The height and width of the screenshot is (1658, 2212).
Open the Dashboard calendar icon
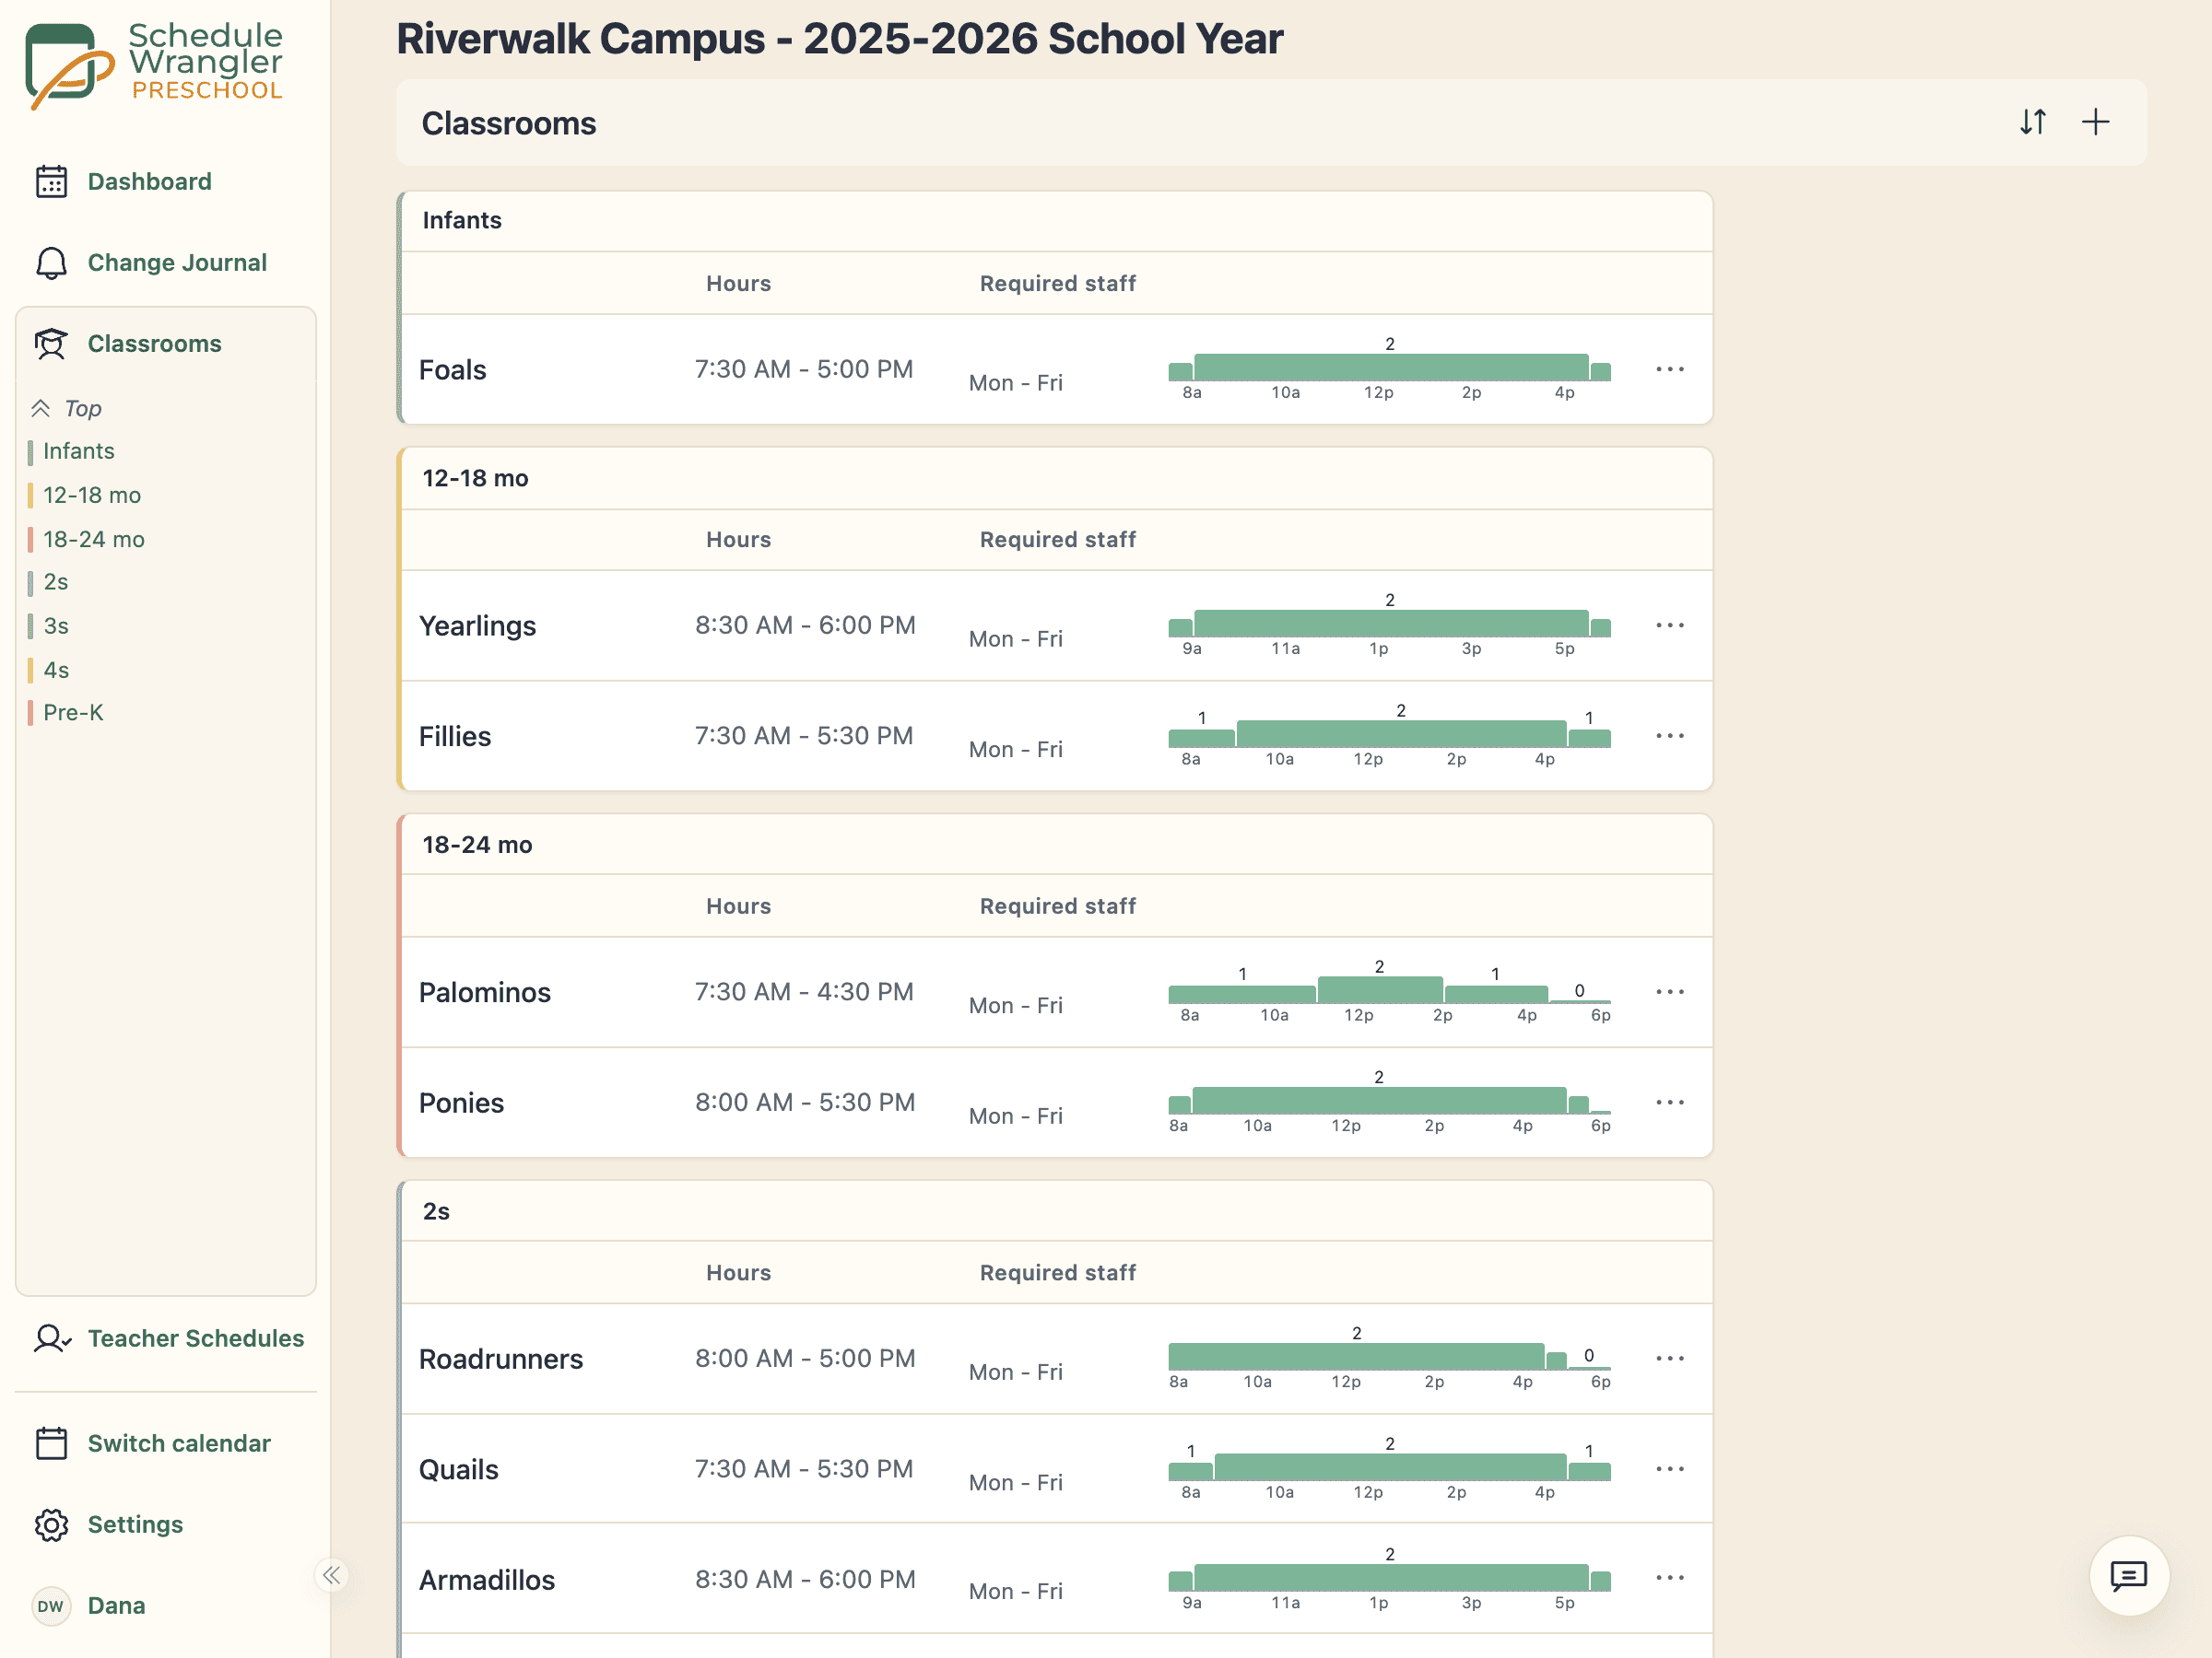pos(51,181)
